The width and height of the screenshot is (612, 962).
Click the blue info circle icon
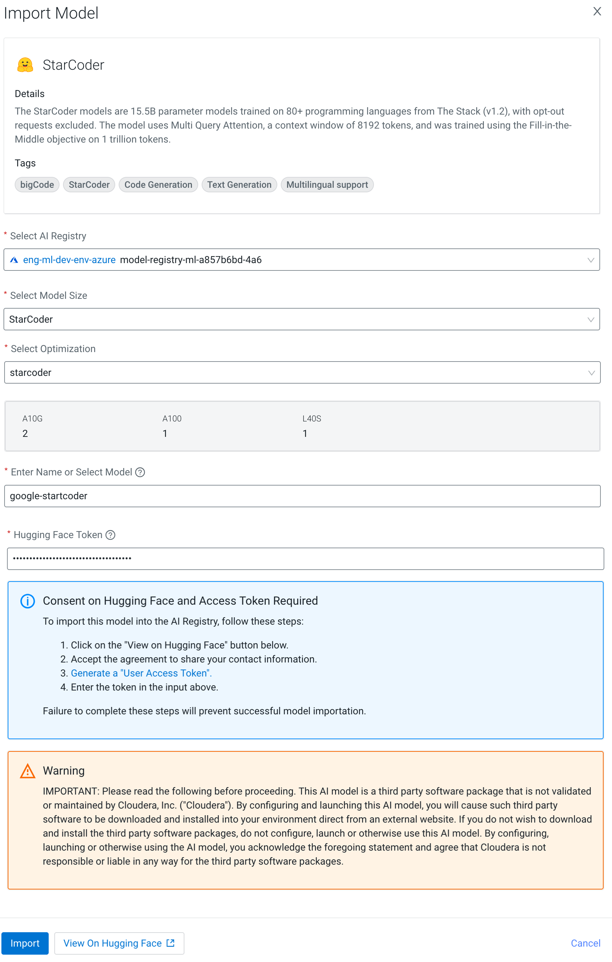pos(28,601)
